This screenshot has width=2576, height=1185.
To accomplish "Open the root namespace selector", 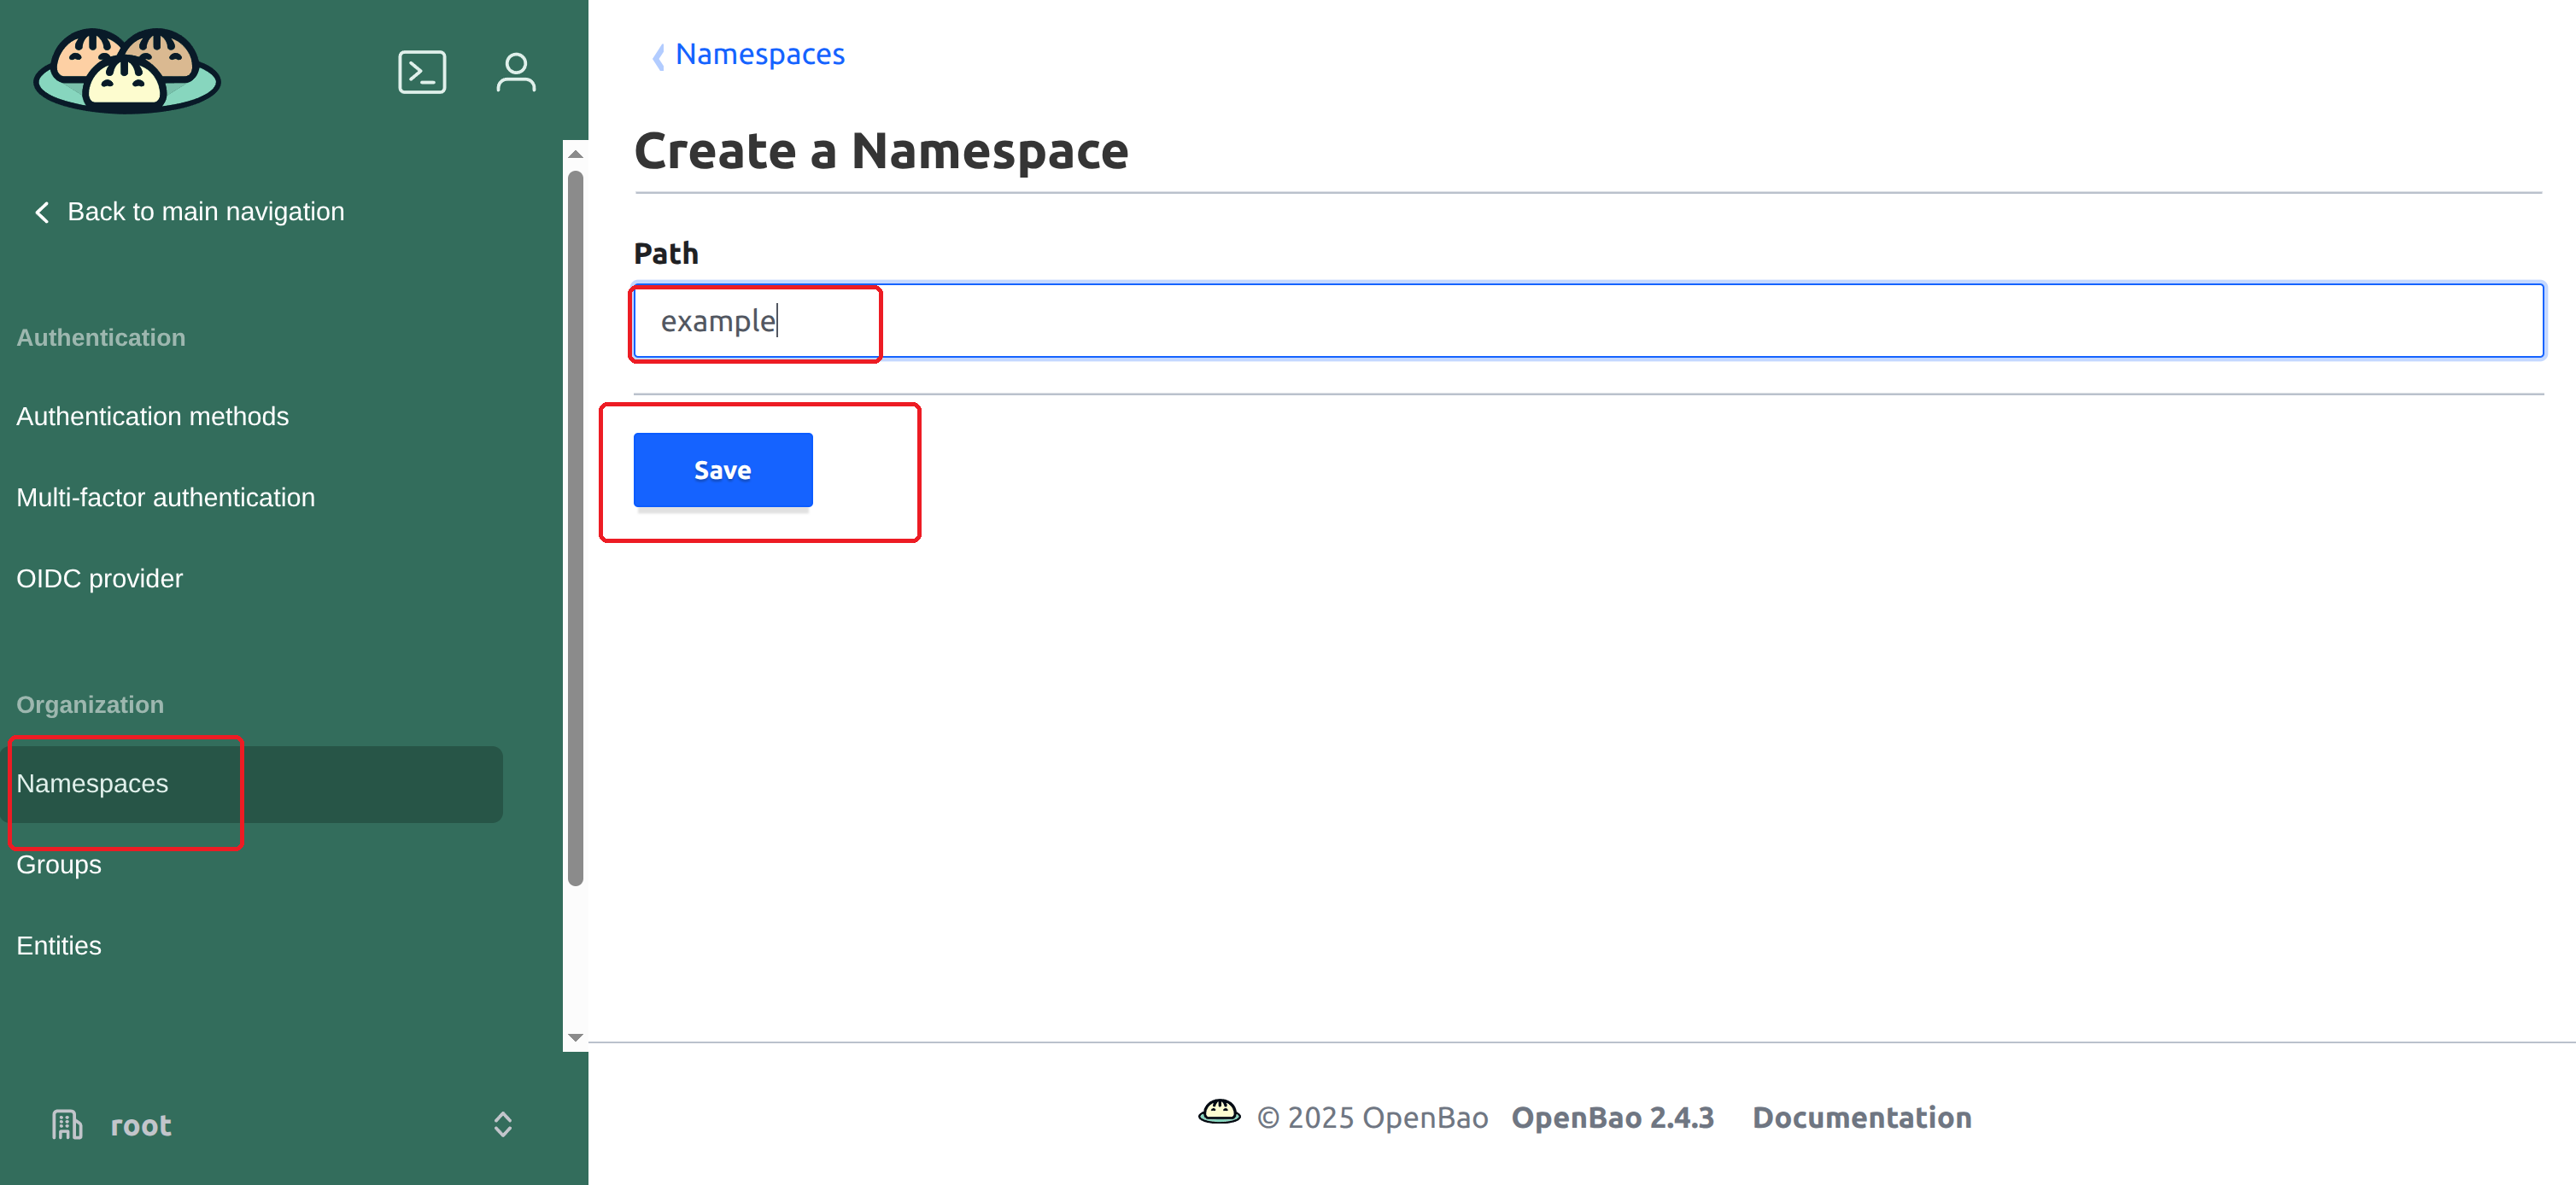I will click(141, 1125).
